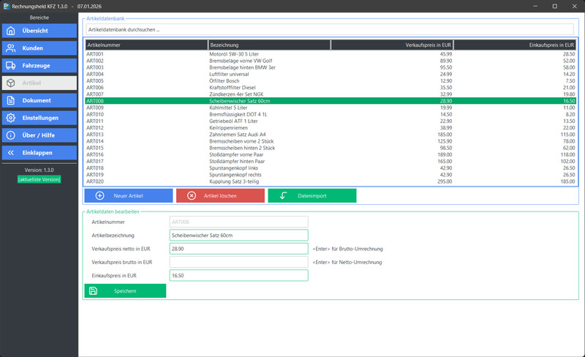The width and height of the screenshot is (585, 357).
Task: Focus the Artikeldatenbank durchsuchen search field
Action: click(x=330, y=29)
